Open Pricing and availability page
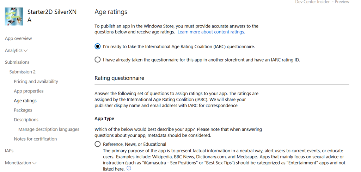This screenshot has width=361, height=172. click(x=36, y=82)
